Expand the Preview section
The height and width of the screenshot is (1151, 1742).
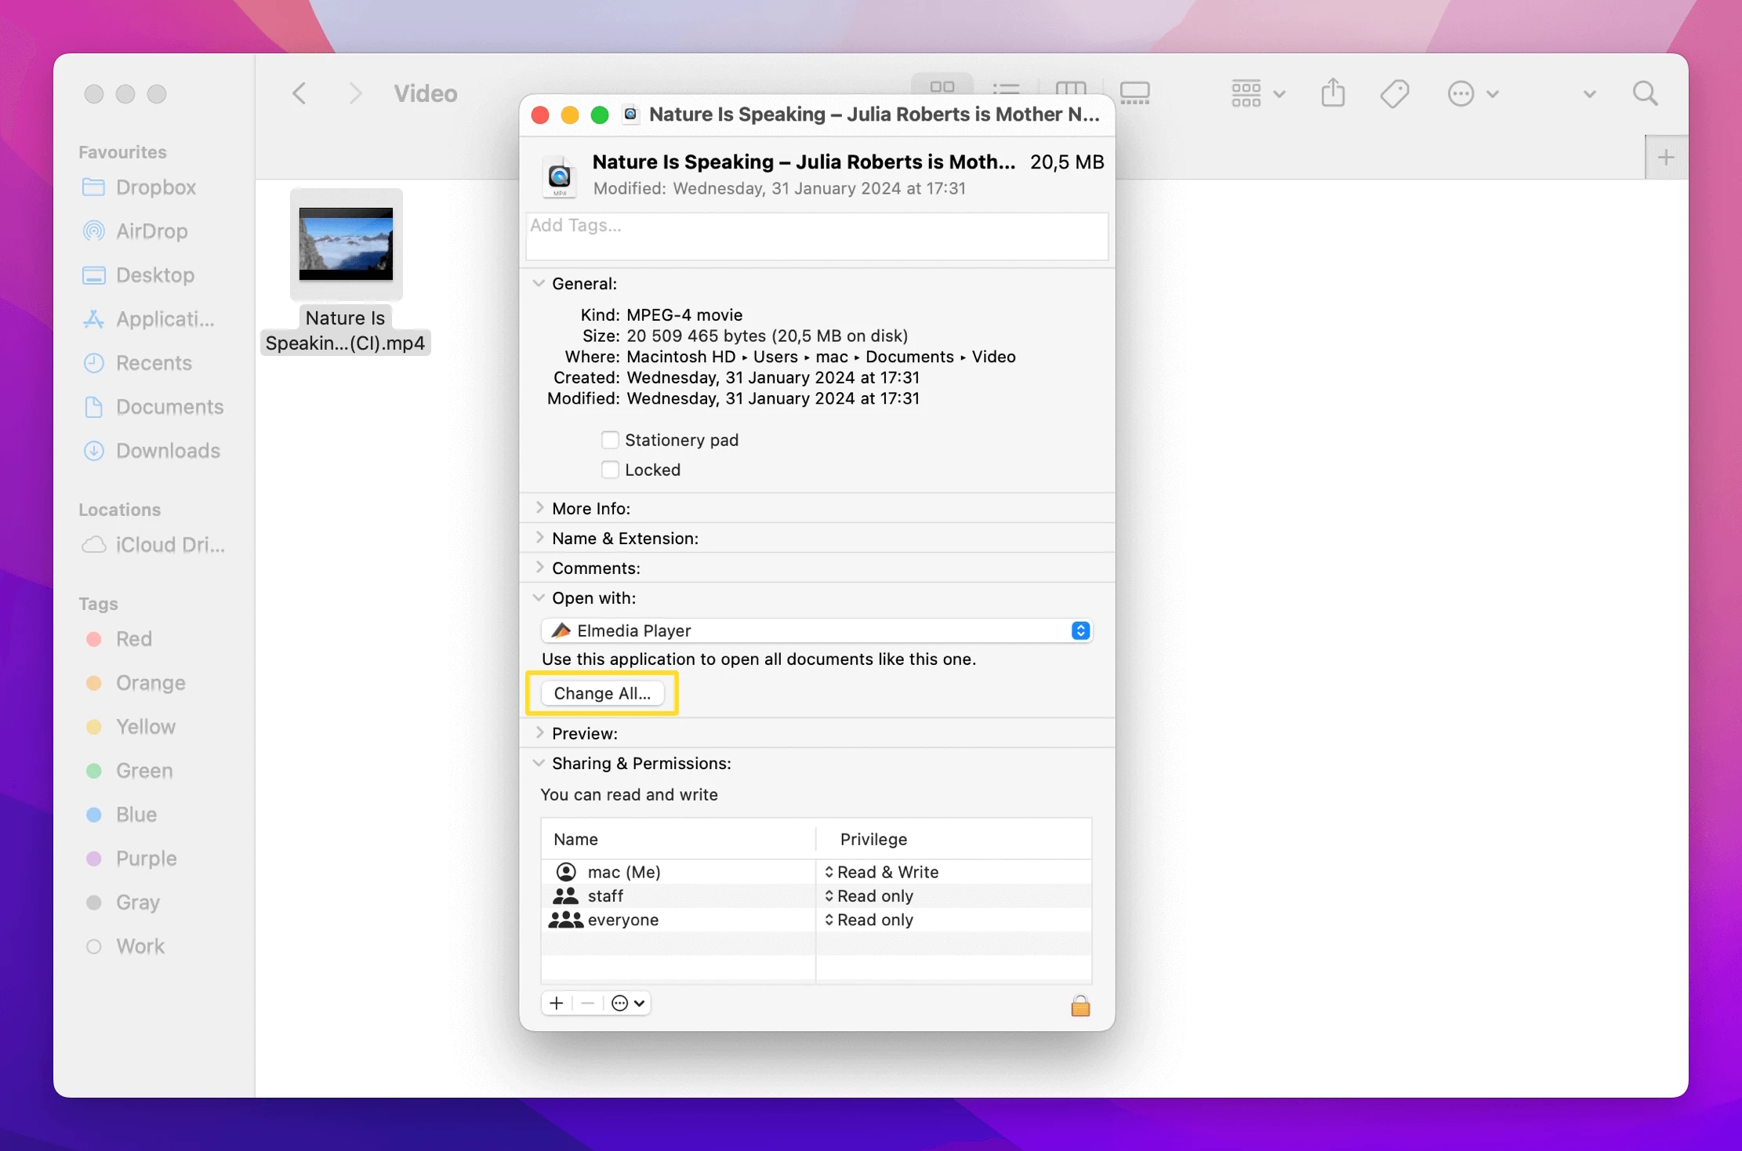pyautogui.click(x=539, y=733)
